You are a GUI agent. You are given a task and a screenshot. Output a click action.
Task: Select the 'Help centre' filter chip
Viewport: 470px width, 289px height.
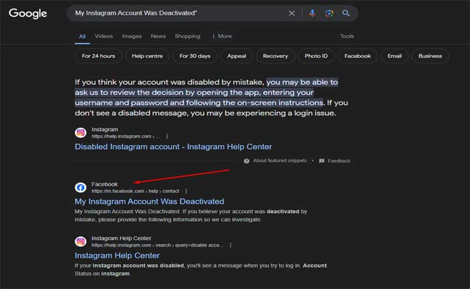pos(147,56)
